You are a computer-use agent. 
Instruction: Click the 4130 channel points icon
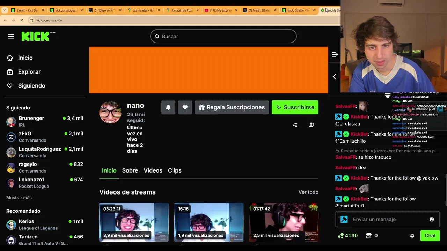(x=341, y=236)
